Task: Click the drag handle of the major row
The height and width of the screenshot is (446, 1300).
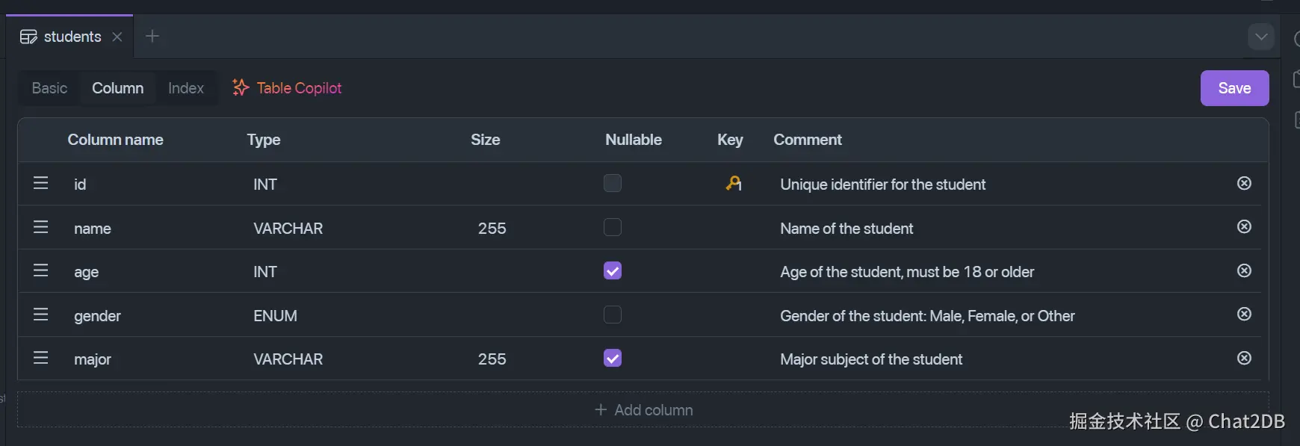Action: point(41,358)
